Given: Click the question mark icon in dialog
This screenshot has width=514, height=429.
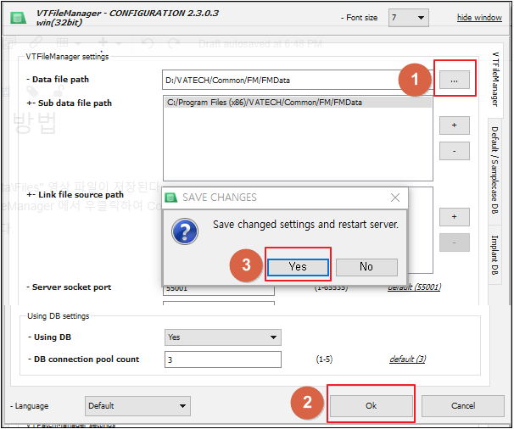Looking at the screenshot, I should coord(185,231).
